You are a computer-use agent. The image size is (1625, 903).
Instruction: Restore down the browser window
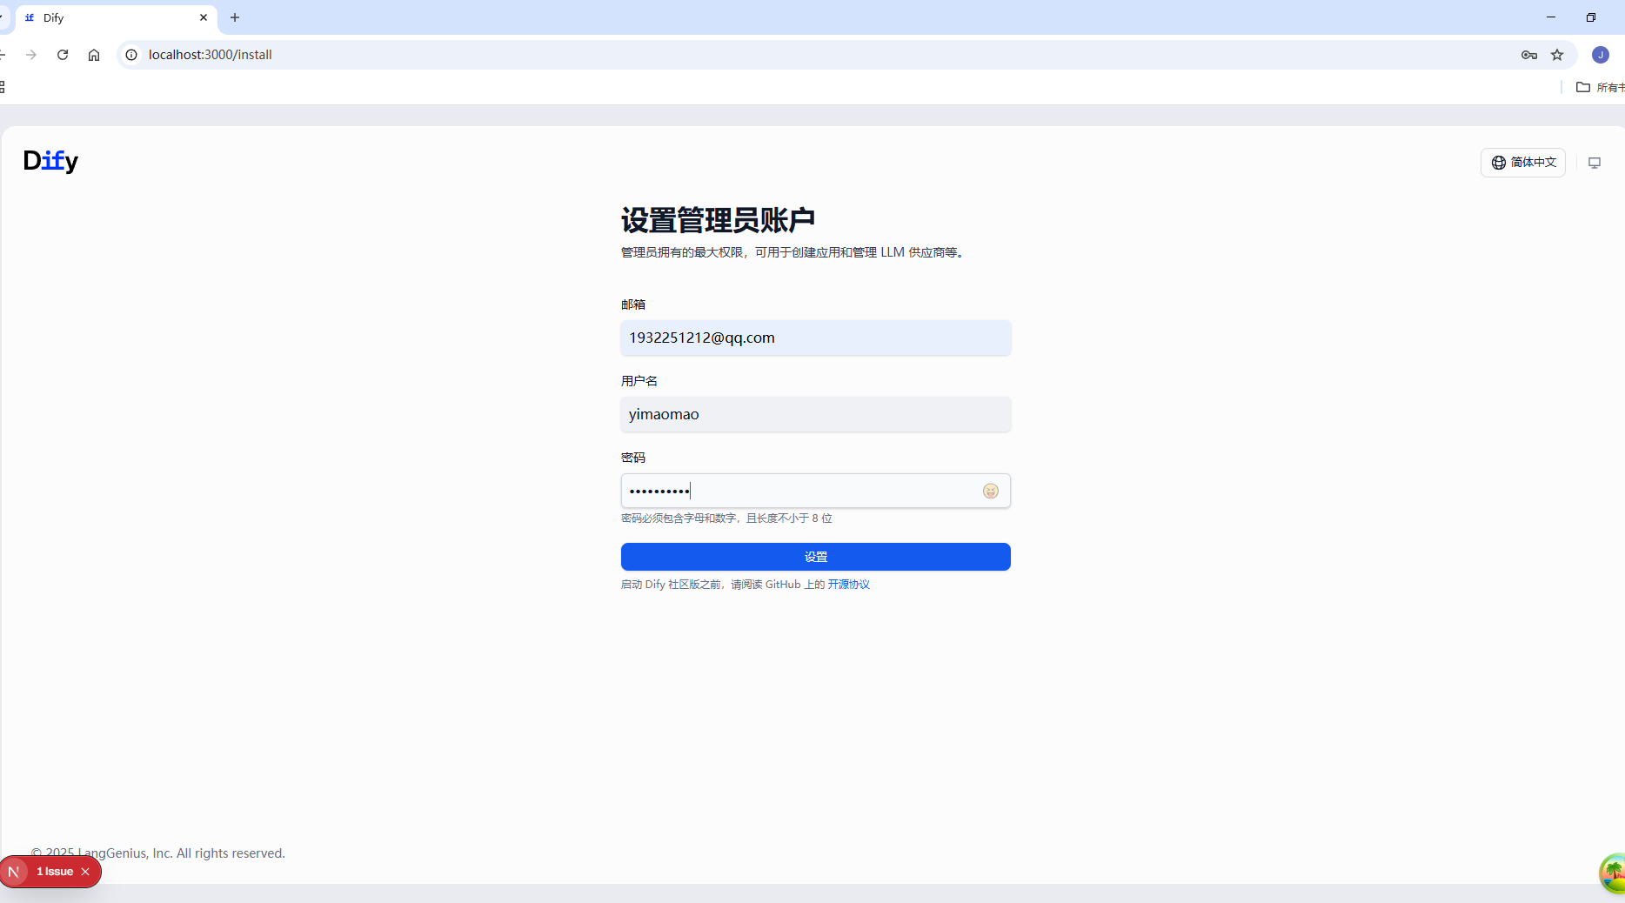1590,17
